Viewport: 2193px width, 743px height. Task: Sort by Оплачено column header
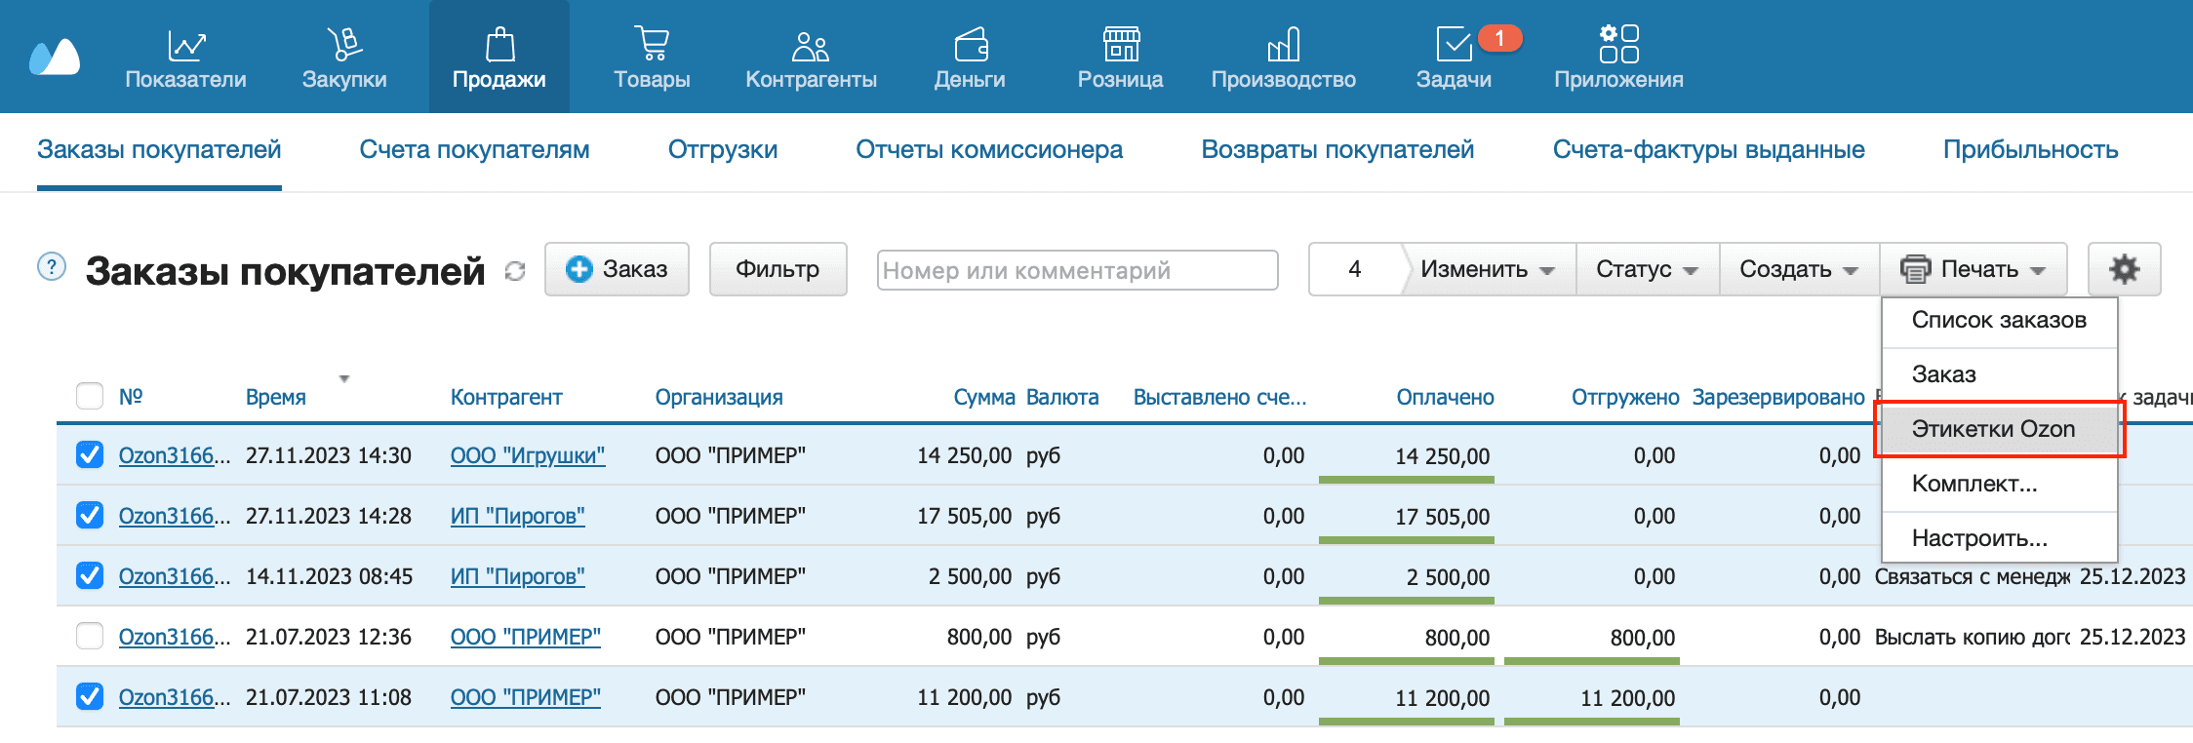tap(1445, 397)
